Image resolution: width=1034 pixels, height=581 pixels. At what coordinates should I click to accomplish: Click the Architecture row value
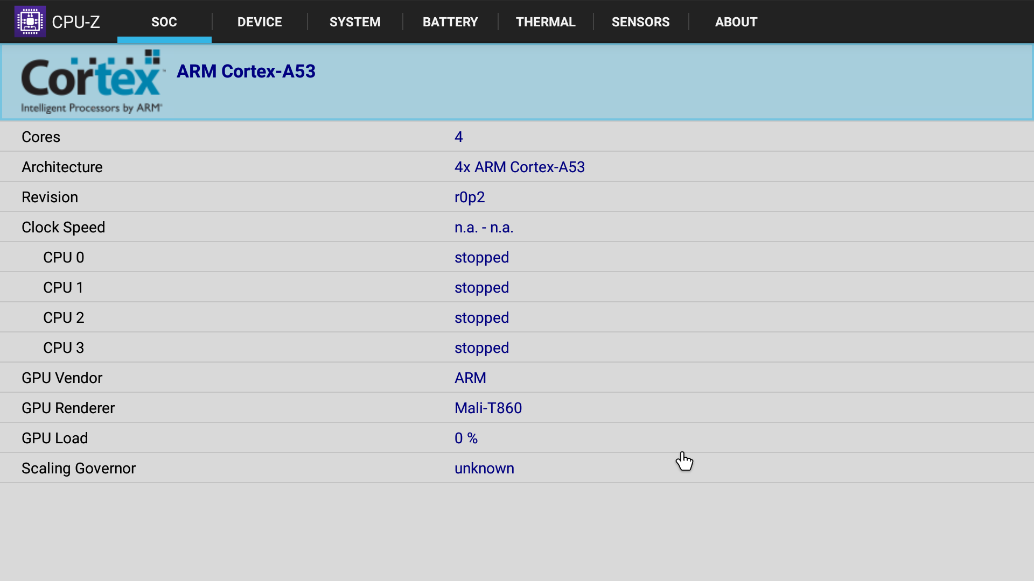point(519,167)
